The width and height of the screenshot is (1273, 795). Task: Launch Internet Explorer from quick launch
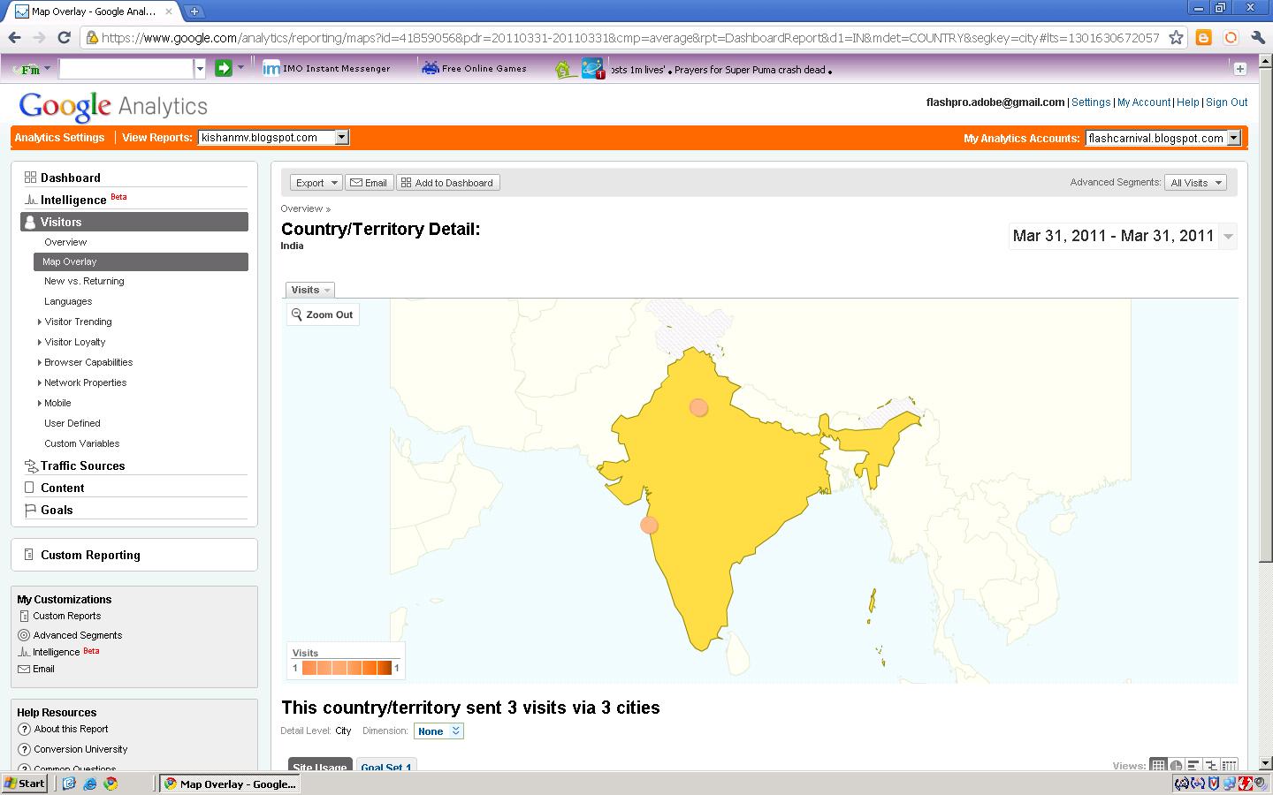[90, 784]
